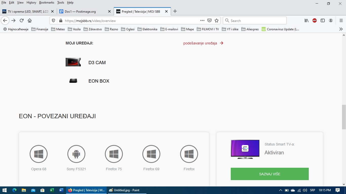Open the Firefox hamburger menu
Image resolution: width=346 pixels, height=194 pixels.
(x=341, y=20)
